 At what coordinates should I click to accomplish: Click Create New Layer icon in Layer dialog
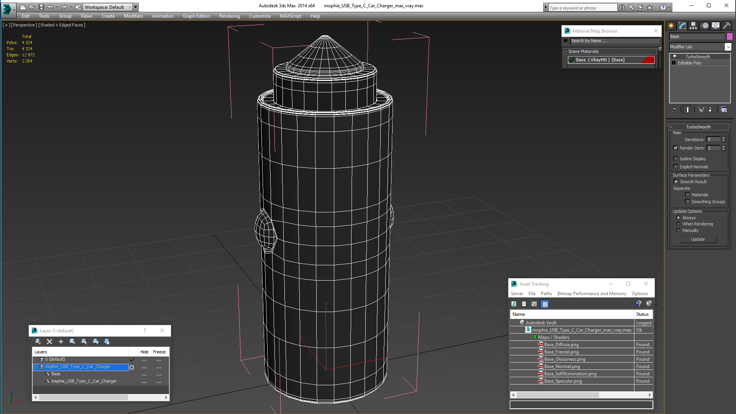(38, 342)
